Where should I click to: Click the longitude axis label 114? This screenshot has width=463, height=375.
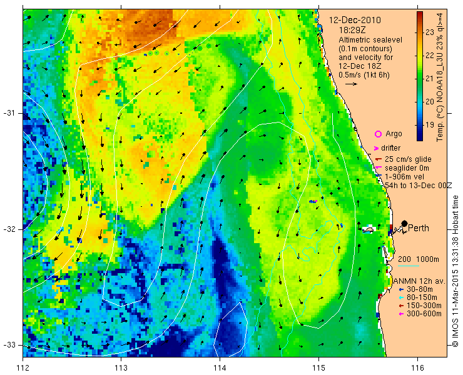[220, 368]
